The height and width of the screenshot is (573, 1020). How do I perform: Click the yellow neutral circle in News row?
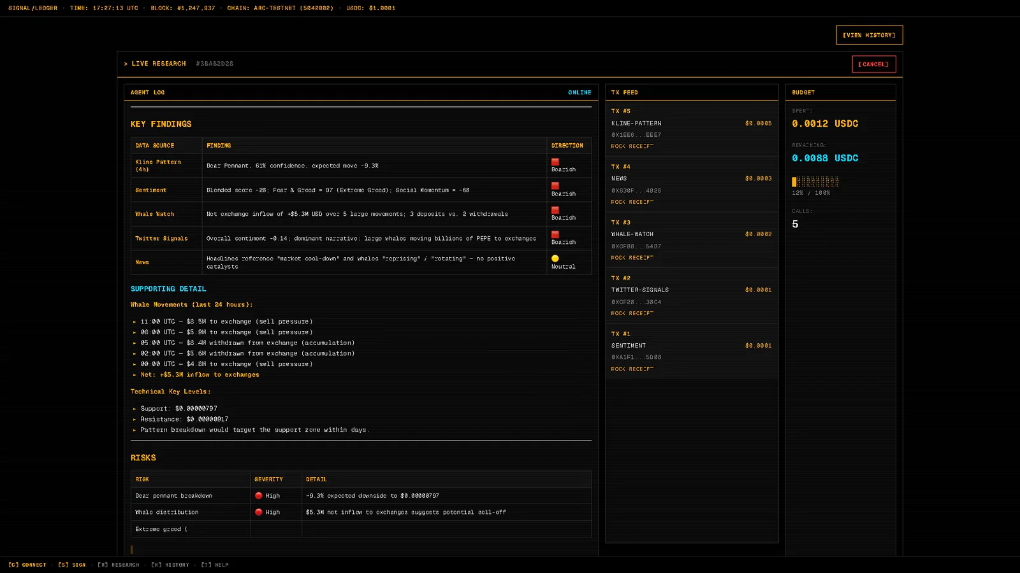pos(555,258)
